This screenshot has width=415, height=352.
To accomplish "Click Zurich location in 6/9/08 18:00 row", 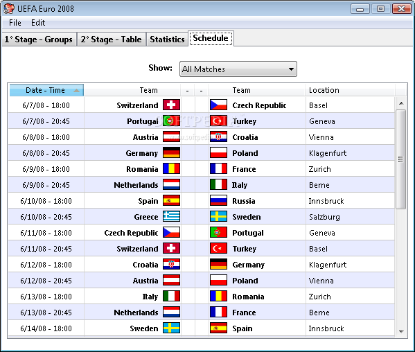I will pyautogui.click(x=319, y=169).
